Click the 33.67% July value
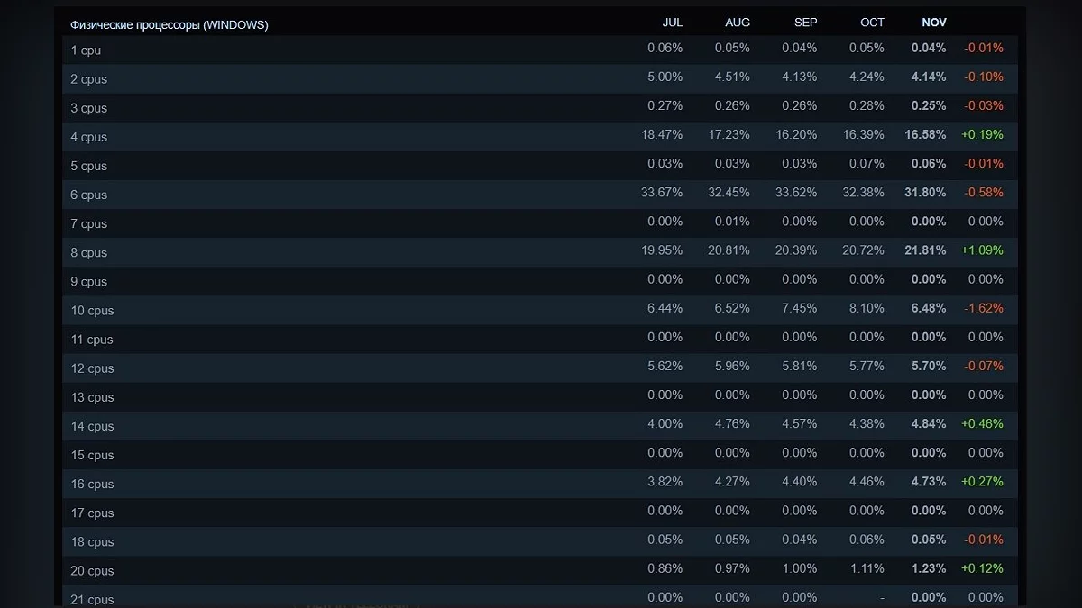 [662, 193]
